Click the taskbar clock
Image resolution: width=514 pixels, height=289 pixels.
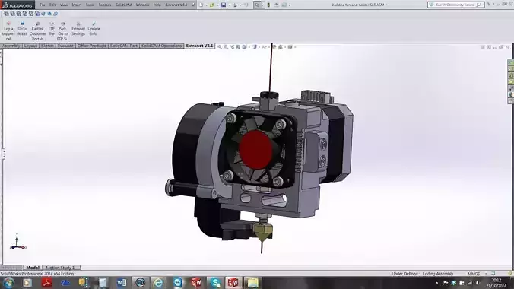tap(496, 283)
